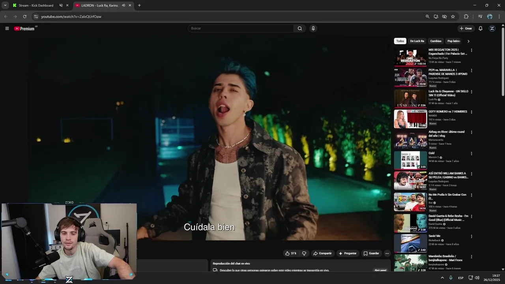Open browser profile avatar
This screenshot has height=284, width=505.
coord(490,17)
